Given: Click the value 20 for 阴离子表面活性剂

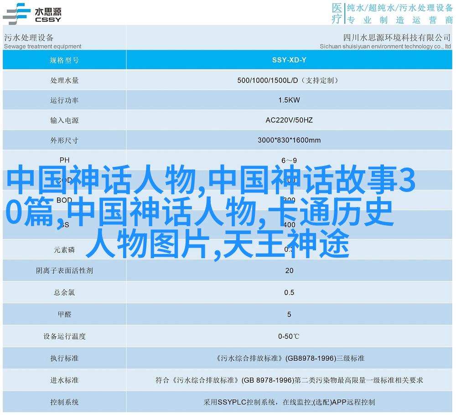Looking at the screenshot, I should (x=289, y=271).
